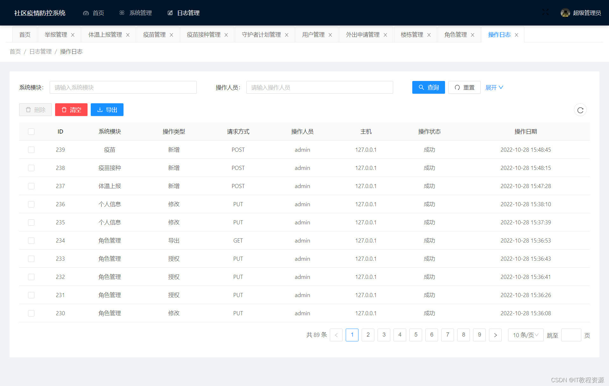609x386 pixels.
Task: Expand more search filters with 展开
Action: (x=494, y=87)
